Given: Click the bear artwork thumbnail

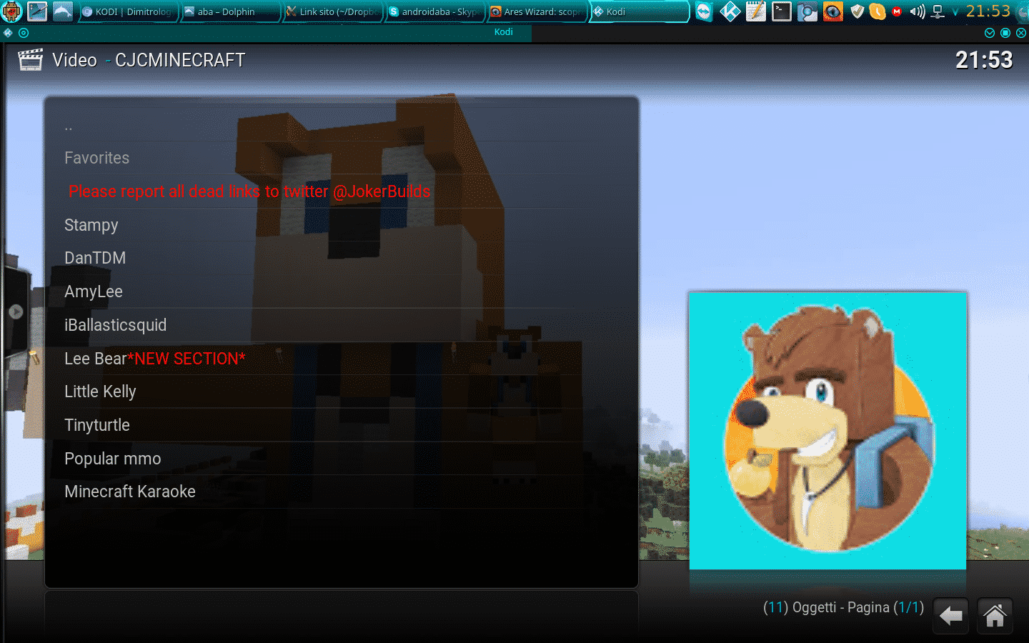Looking at the screenshot, I should 827,431.
